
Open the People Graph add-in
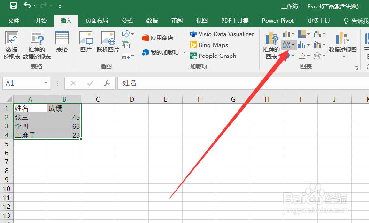pos(213,56)
